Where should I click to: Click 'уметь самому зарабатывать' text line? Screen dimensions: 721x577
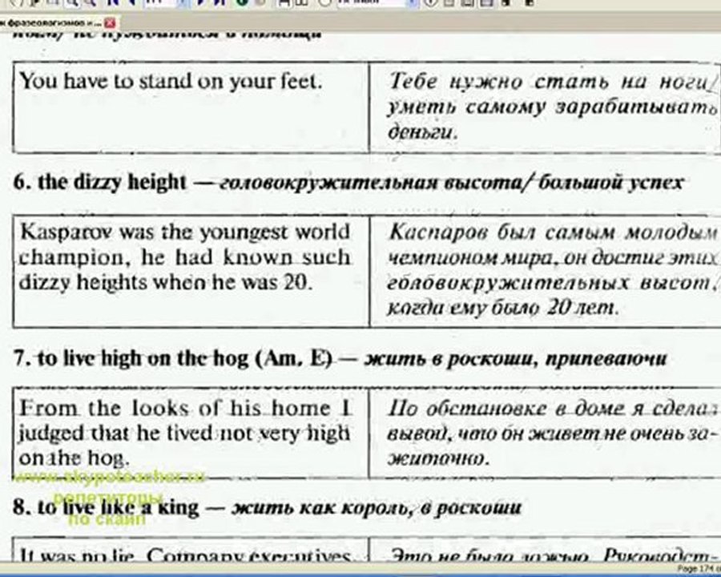point(552,107)
